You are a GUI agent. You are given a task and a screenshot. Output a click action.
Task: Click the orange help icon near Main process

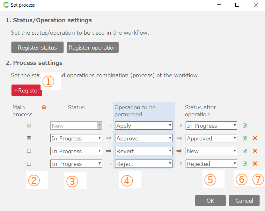(x=44, y=107)
